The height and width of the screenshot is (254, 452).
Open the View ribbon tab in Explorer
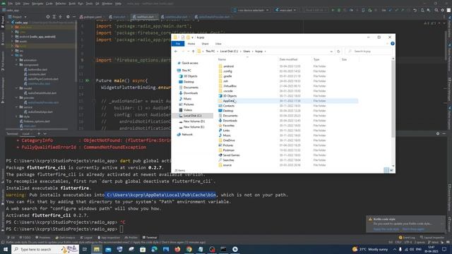click(x=218, y=44)
